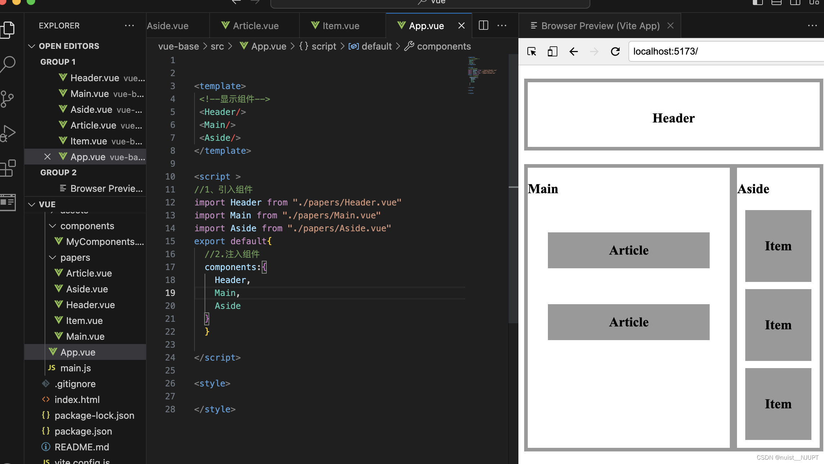Activate the element inspector pointer icon
Image resolution: width=824 pixels, height=464 pixels.
coord(531,52)
